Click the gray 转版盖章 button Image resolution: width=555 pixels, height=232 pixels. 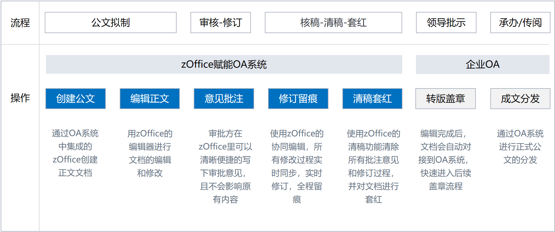[x=446, y=98]
